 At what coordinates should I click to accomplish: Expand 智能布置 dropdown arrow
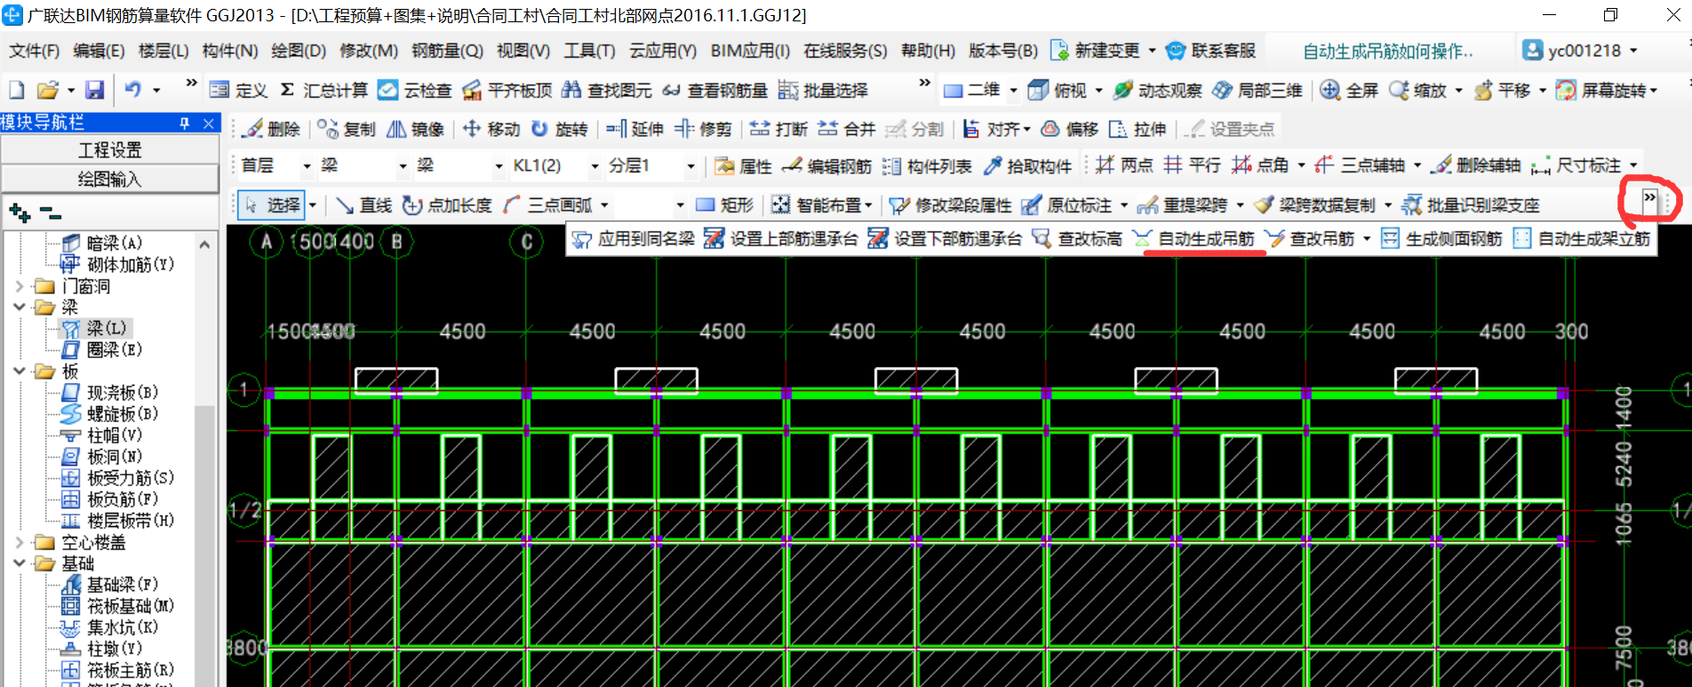(x=868, y=205)
